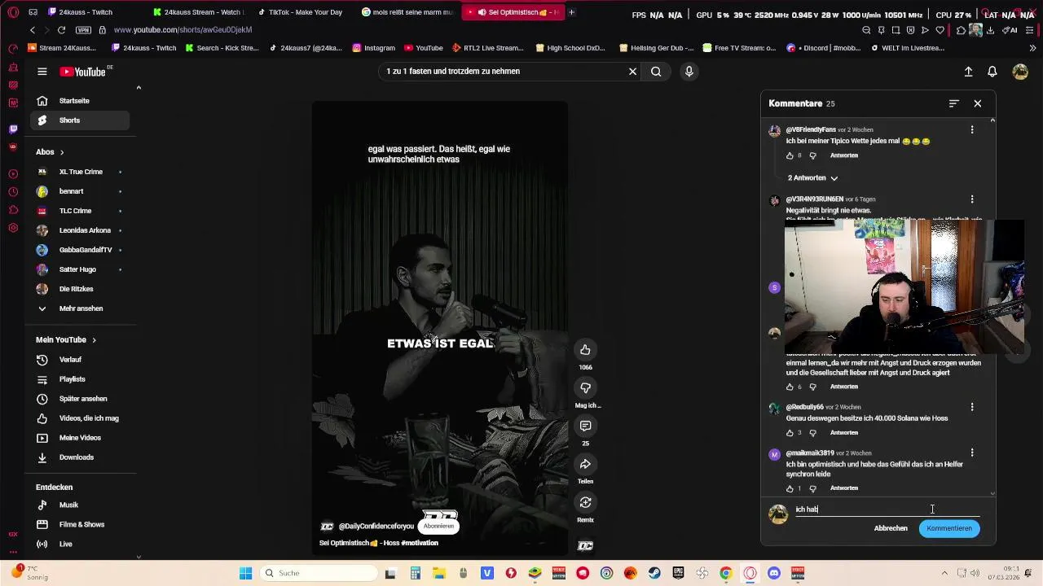
Task: Open bennart subscription channel
Action: click(80, 191)
